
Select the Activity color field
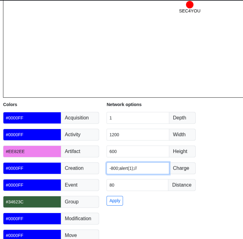[x=32, y=135]
